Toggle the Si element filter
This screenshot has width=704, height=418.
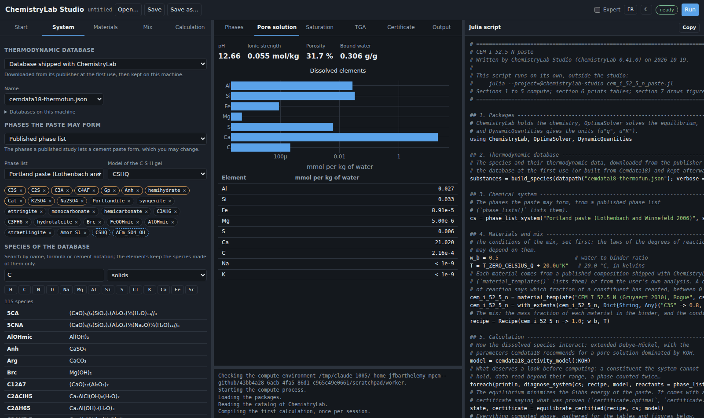108,290
